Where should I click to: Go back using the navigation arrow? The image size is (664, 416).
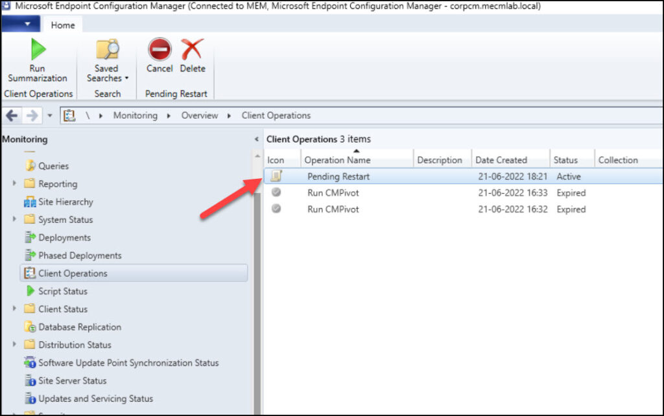12,115
